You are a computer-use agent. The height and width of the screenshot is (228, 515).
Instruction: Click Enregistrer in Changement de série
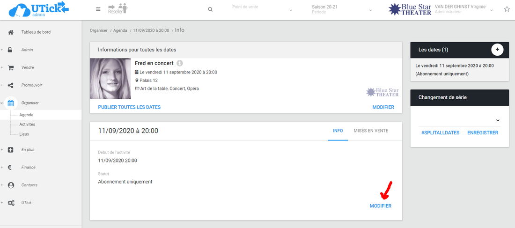(x=482, y=133)
